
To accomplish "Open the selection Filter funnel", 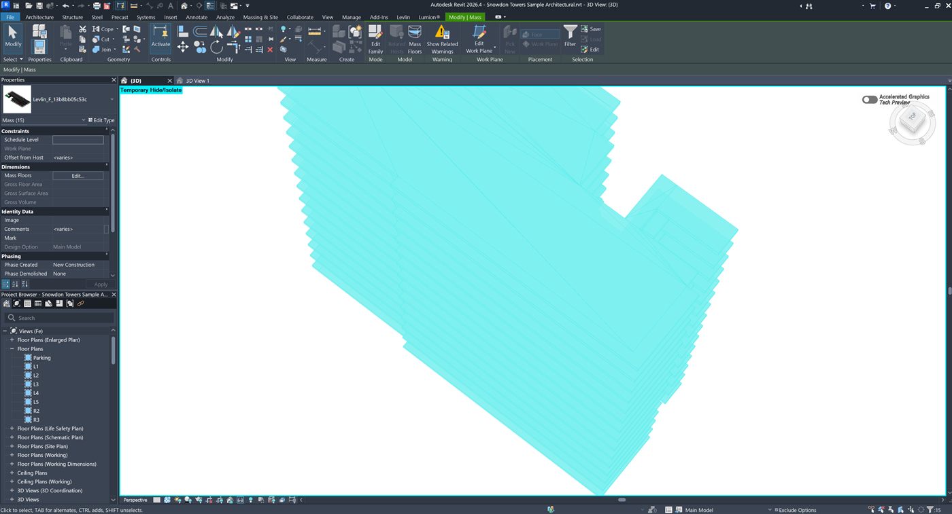I will tap(570, 35).
